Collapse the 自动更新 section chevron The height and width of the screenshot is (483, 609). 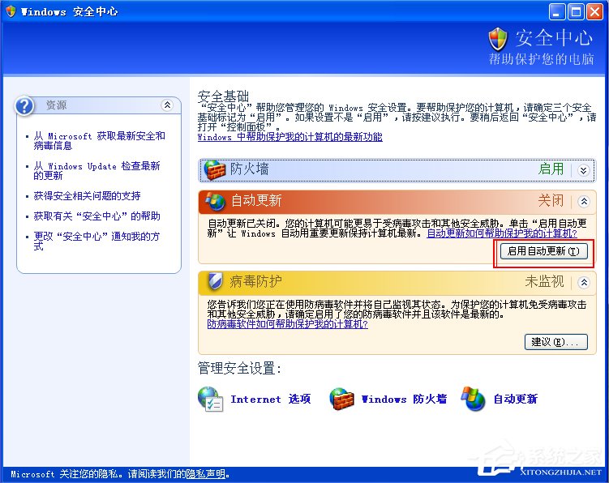coord(584,201)
